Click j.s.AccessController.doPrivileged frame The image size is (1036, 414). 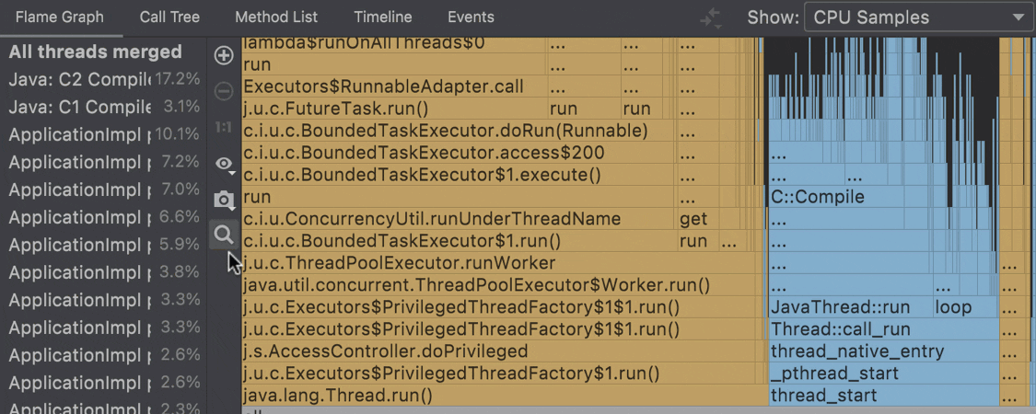click(x=499, y=352)
